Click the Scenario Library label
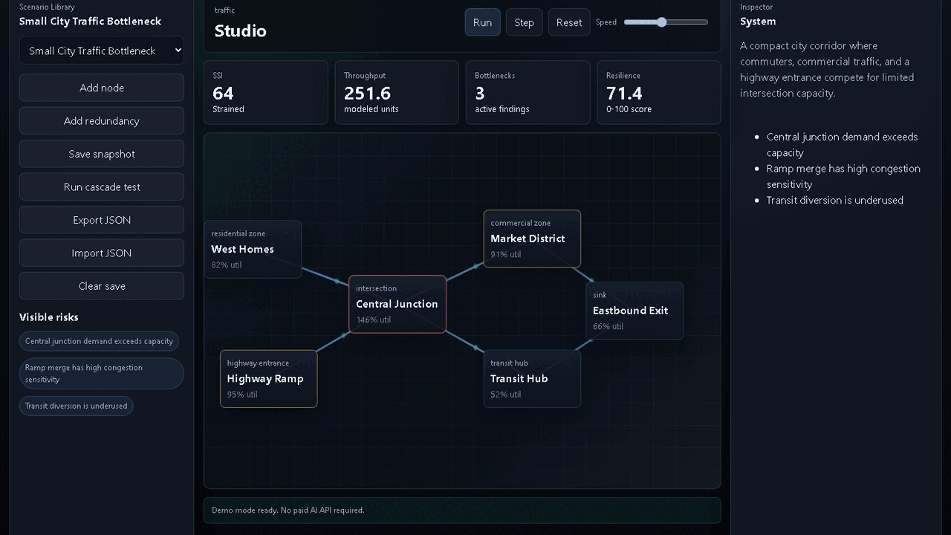This screenshot has width=951, height=535. click(x=47, y=7)
